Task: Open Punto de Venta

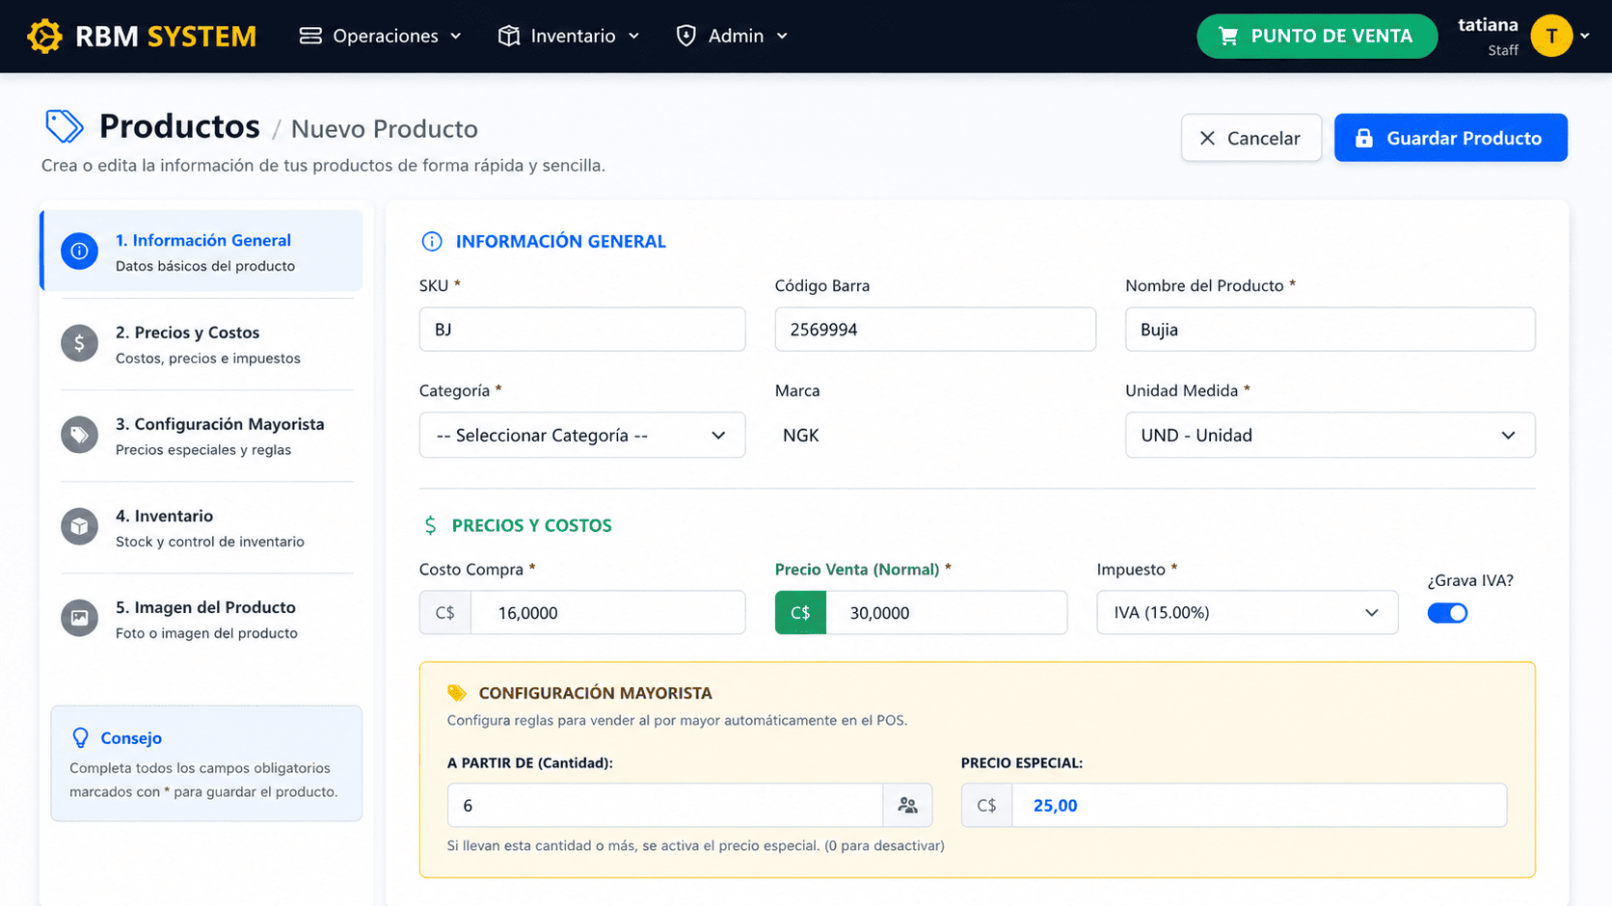Action: point(1317,36)
